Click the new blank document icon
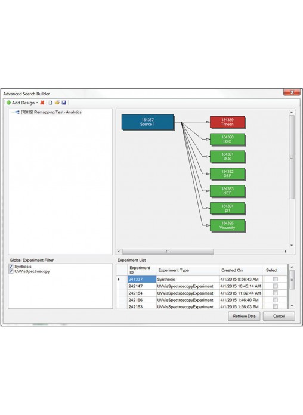Viewport: 303px width, 415px height. 50,103
